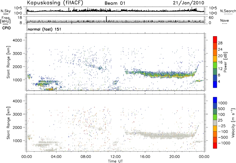The height and width of the screenshot is (163, 236).
Task: Click the "18" tick on the frequency axis
Action: click(20, 18)
